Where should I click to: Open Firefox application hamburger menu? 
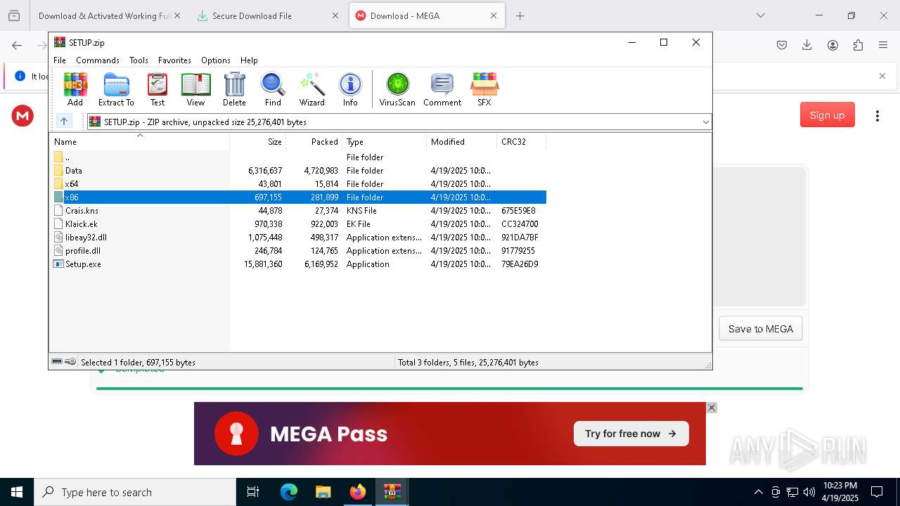pyautogui.click(x=883, y=45)
